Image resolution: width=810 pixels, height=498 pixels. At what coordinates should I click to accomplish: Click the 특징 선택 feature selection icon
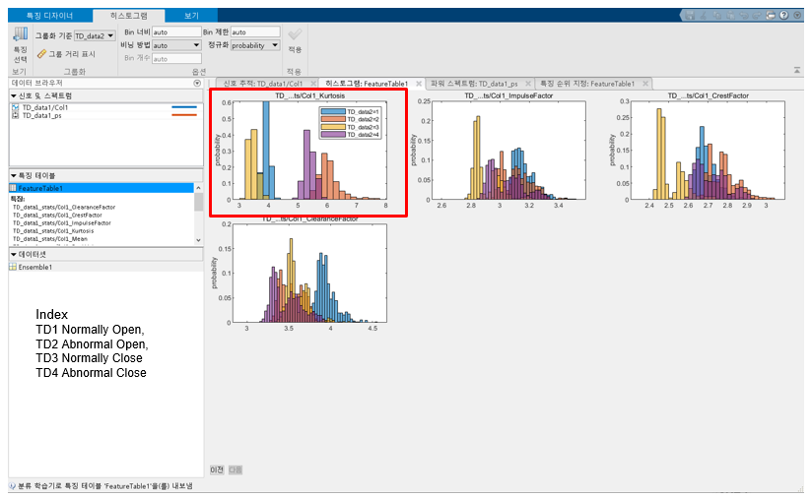(x=20, y=34)
